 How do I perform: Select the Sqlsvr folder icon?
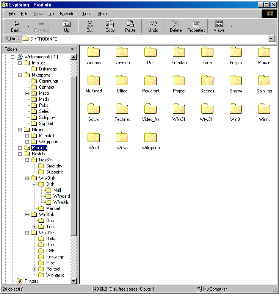pyautogui.click(x=94, y=109)
